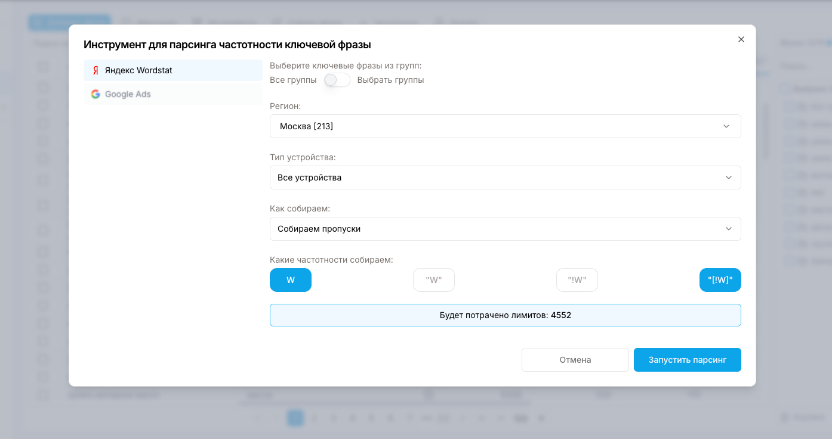Enable the "W" frequency option

[x=433, y=279]
